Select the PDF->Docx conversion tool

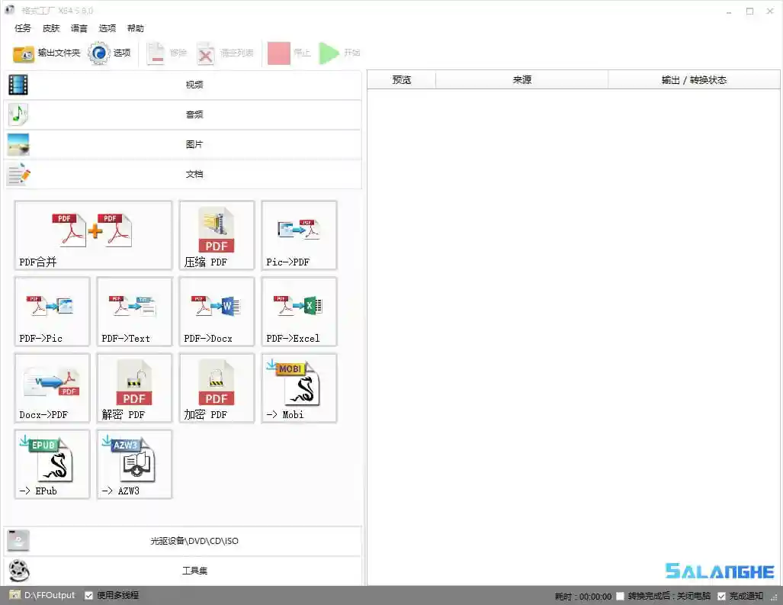tap(216, 311)
